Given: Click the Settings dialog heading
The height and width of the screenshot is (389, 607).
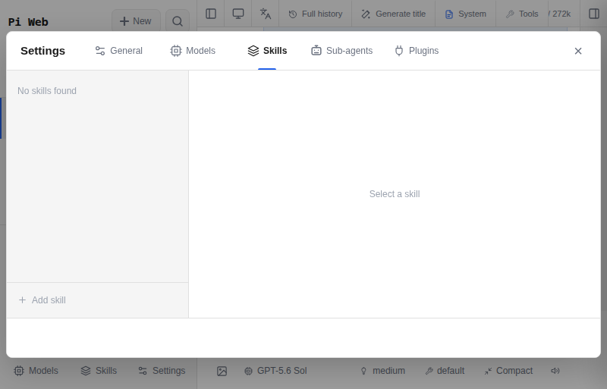Looking at the screenshot, I should (x=43, y=51).
